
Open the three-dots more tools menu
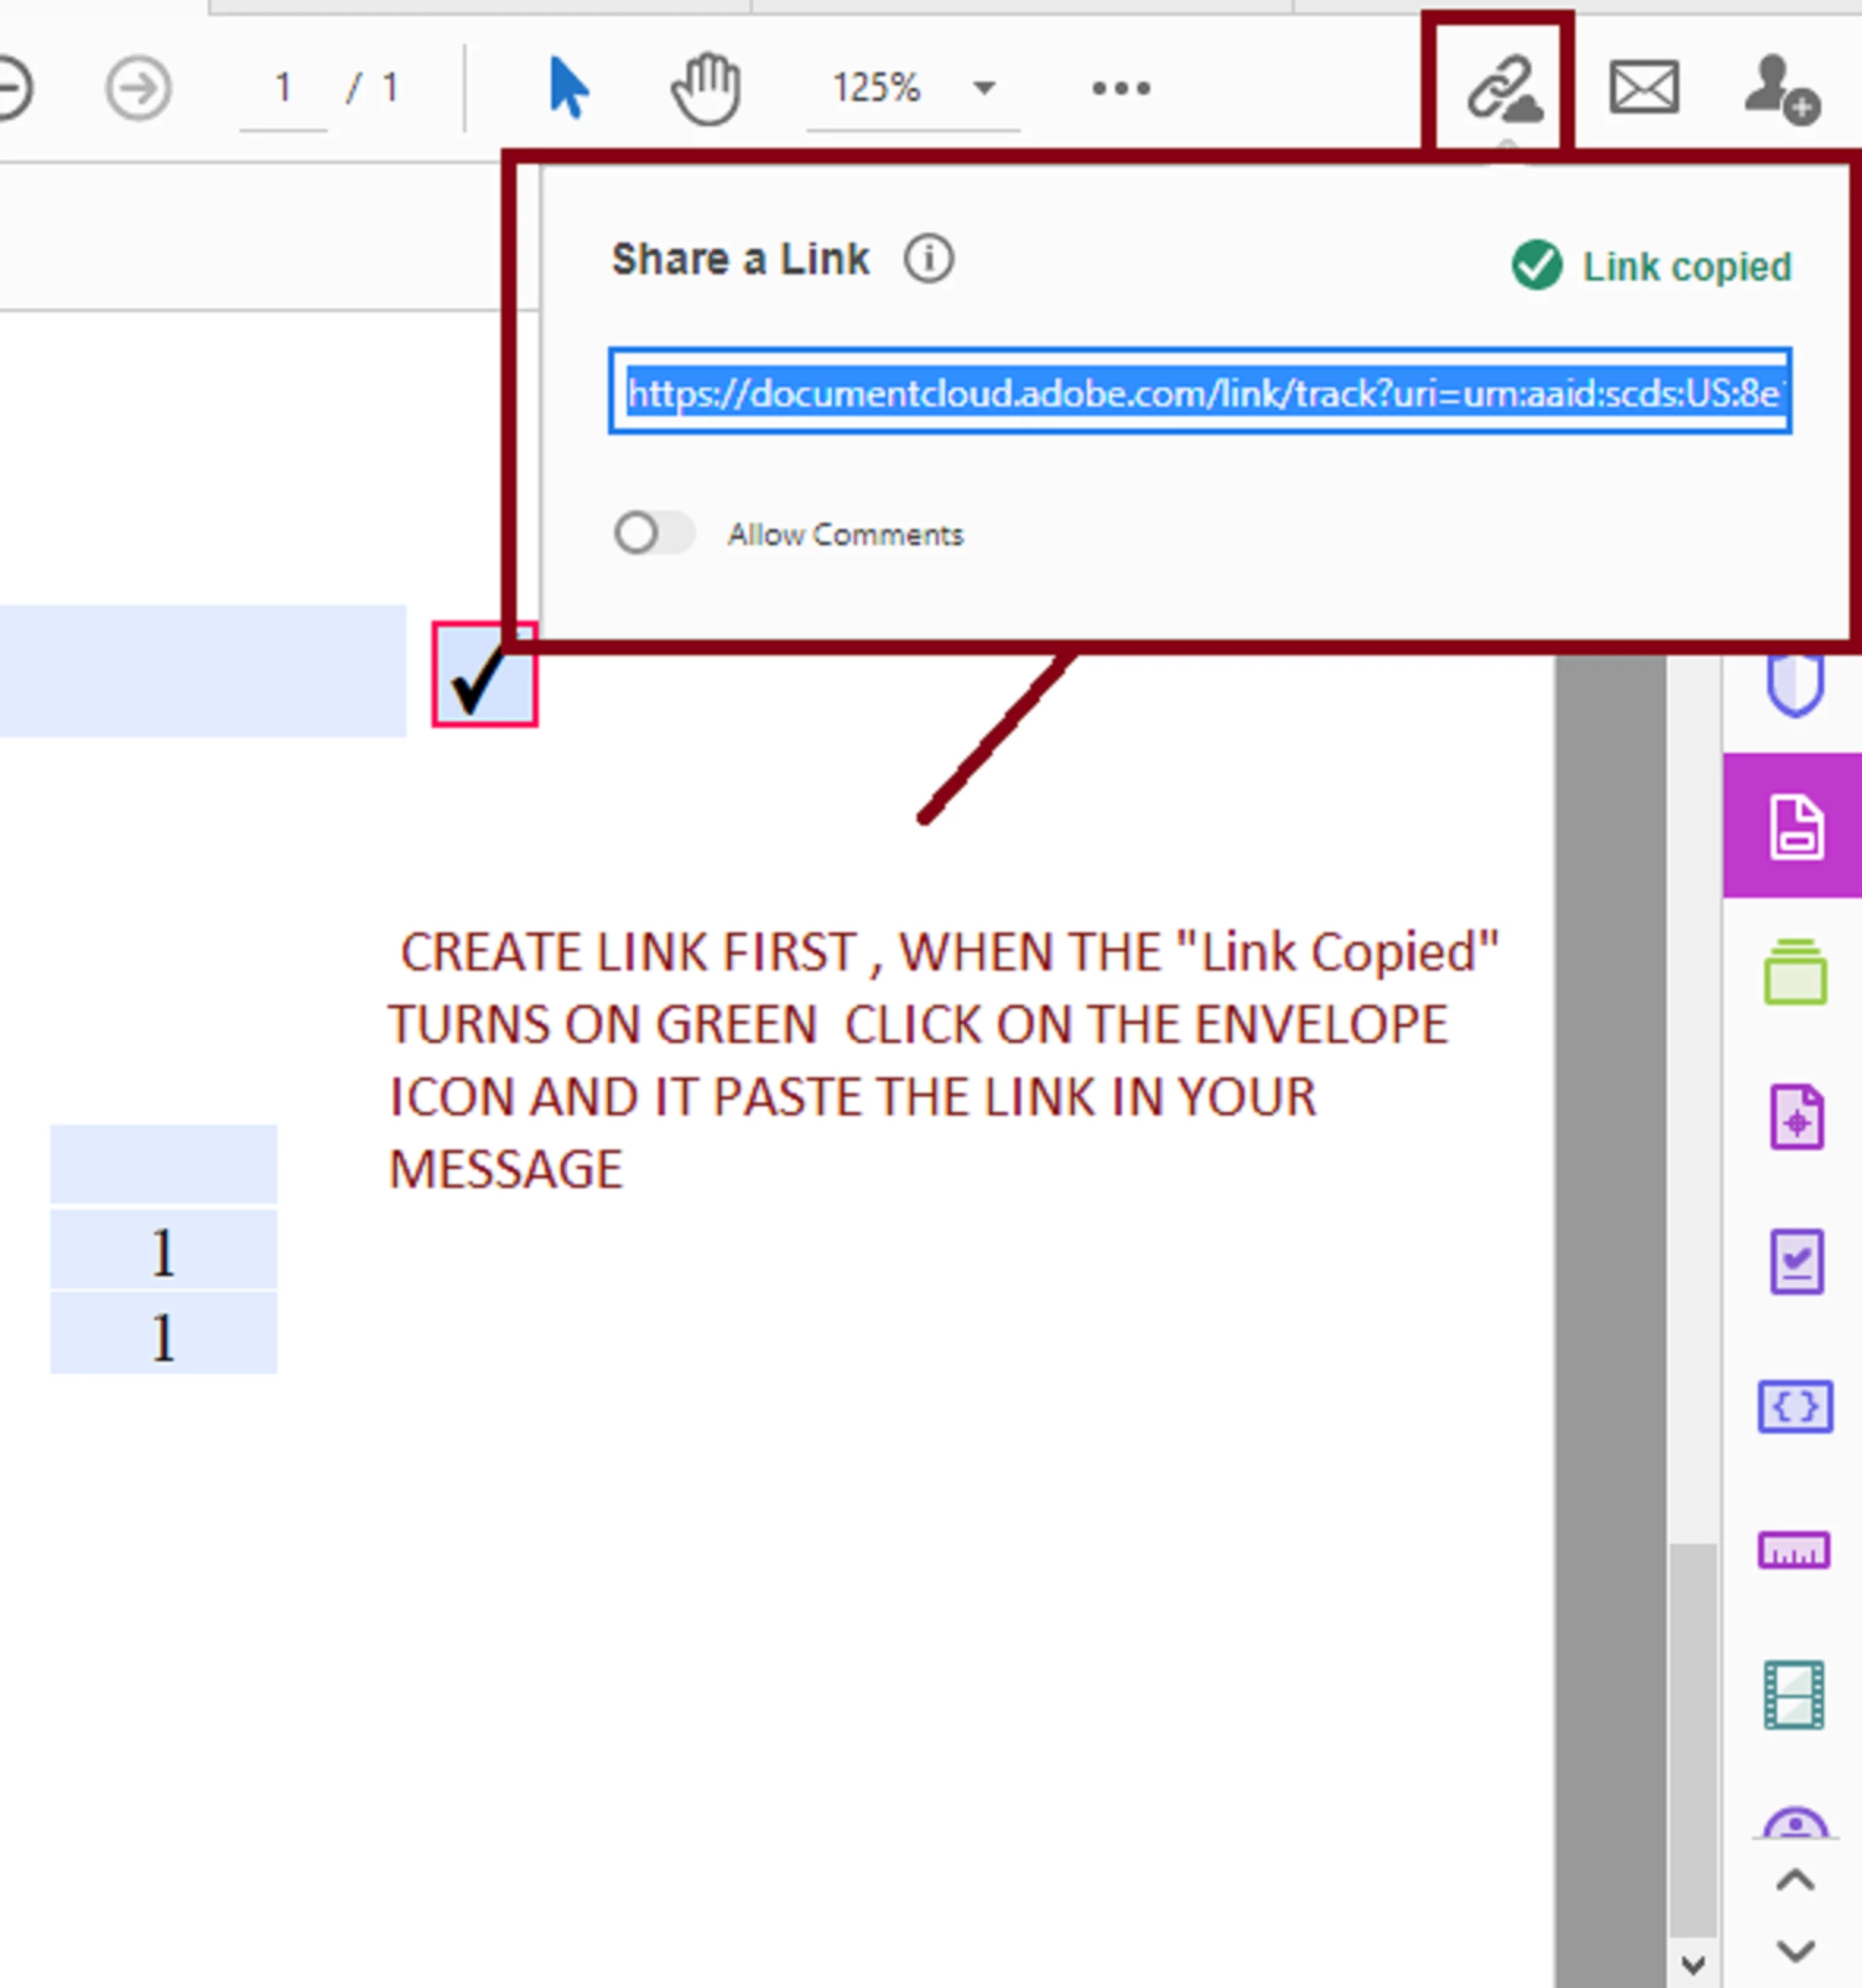[x=1120, y=89]
